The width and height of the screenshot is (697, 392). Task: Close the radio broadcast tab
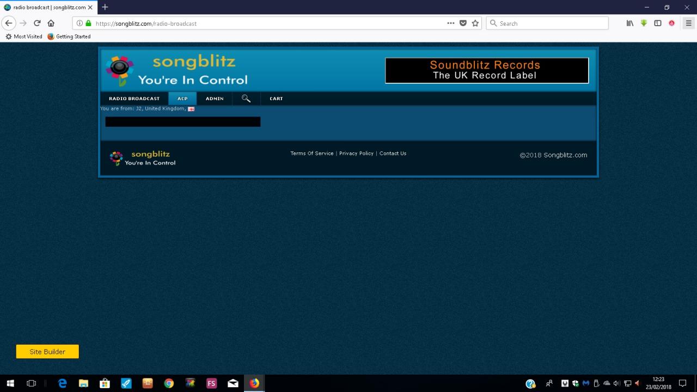coord(90,7)
